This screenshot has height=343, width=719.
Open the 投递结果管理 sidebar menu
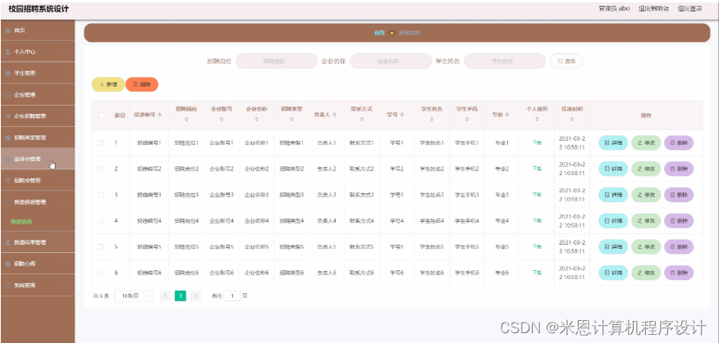tap(38, 242)
